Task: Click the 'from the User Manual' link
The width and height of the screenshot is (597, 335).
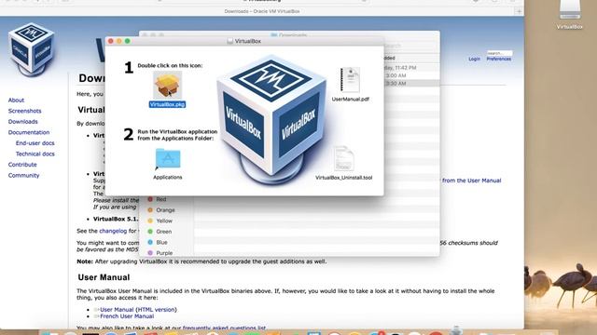Action: click(471, 181)
